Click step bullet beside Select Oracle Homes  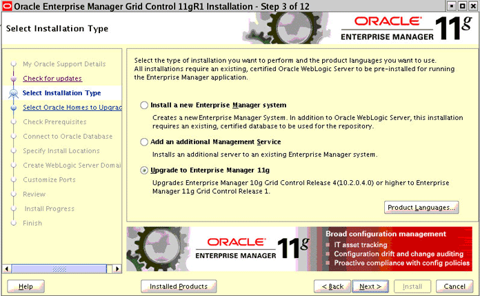click(14, 108)
